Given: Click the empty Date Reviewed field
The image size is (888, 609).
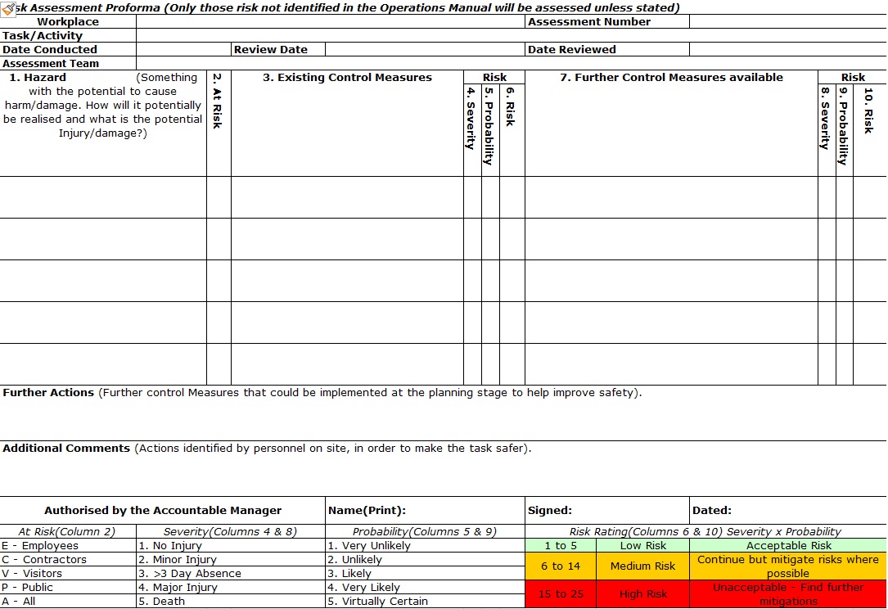Looking at the screenshot, I should [787, 50].
